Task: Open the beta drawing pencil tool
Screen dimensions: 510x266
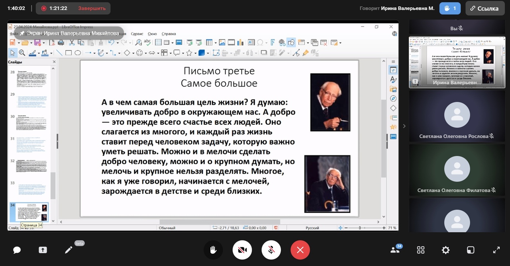Action: pos(69,250)
